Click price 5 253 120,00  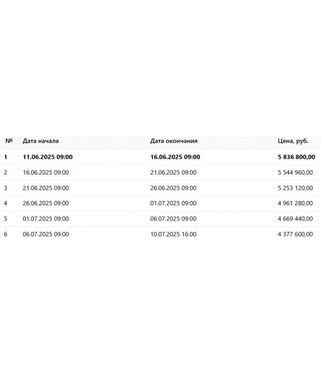point(295,188)
